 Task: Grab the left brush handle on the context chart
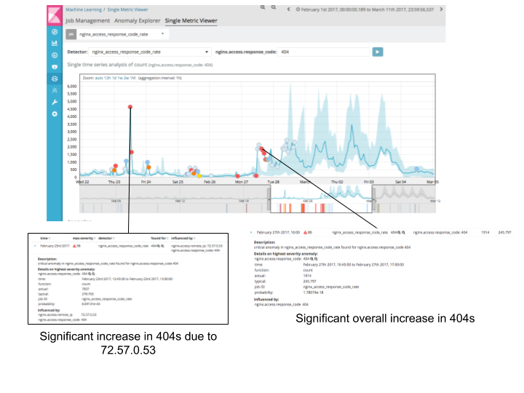pyautogui.click(x=269, y=199)
